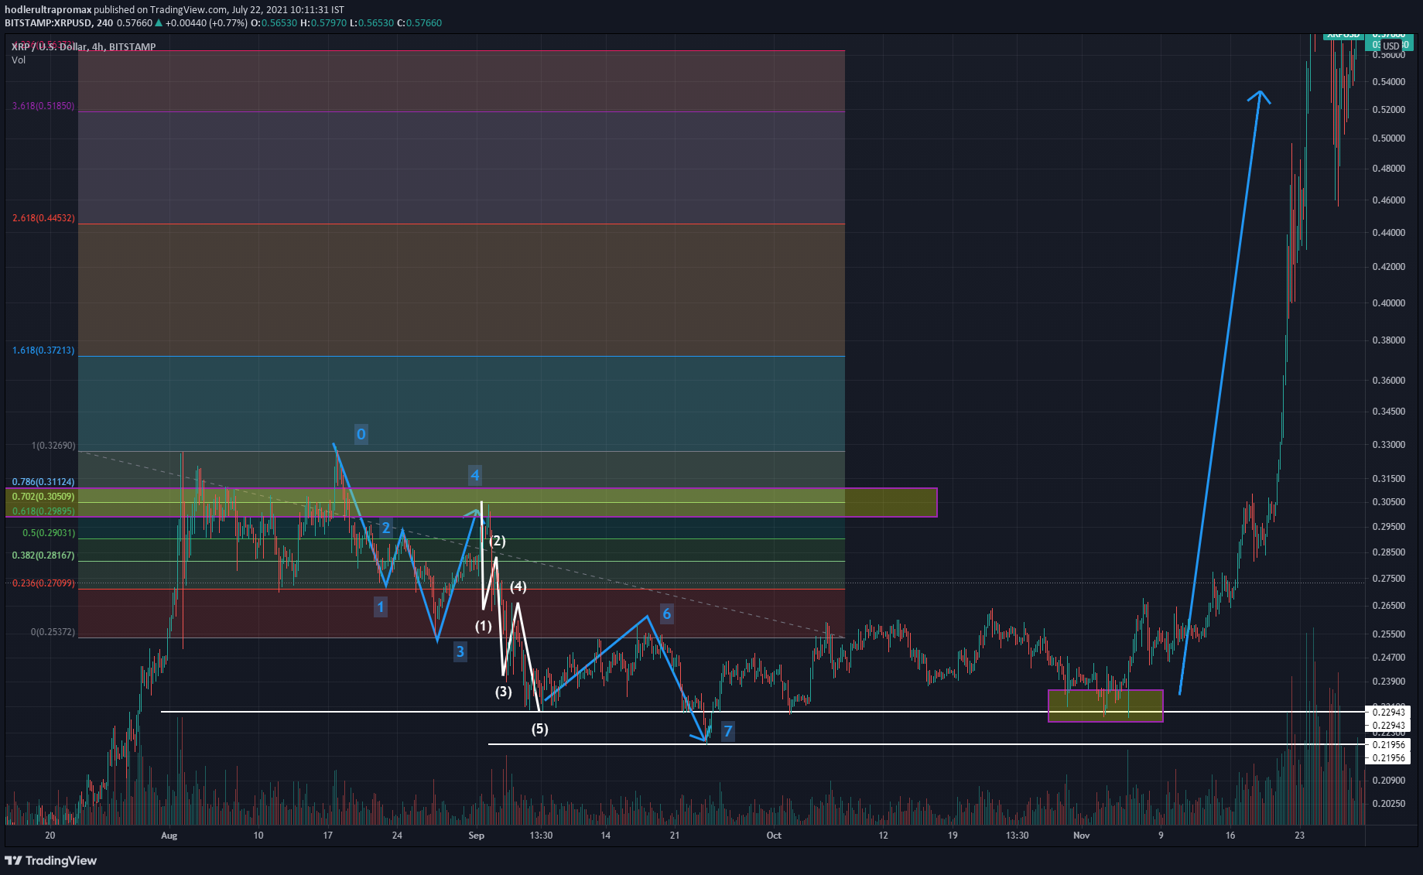Click the BITSTAMP:XRPUSD symbol text in header

click(48, 23)
